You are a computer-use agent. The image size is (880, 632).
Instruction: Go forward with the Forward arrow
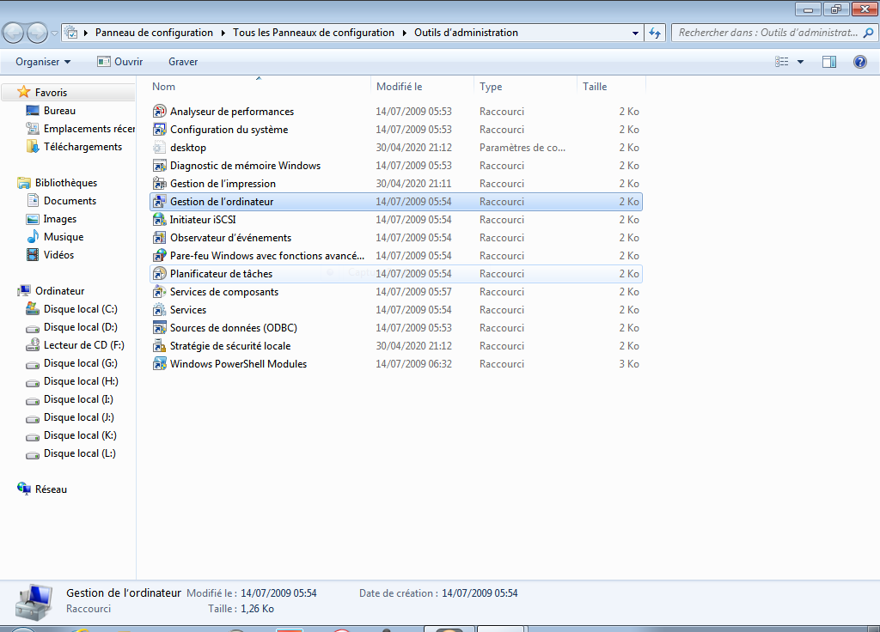(x=37, y=33)
